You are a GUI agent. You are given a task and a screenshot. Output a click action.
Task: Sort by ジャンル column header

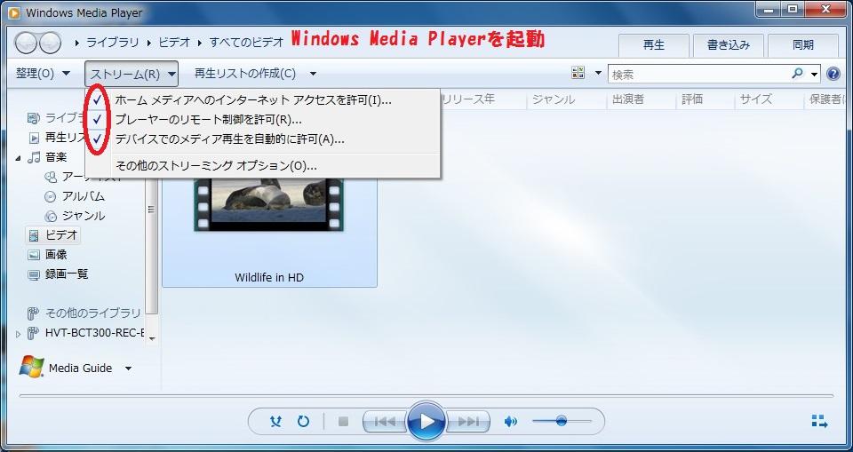(553, 99)
